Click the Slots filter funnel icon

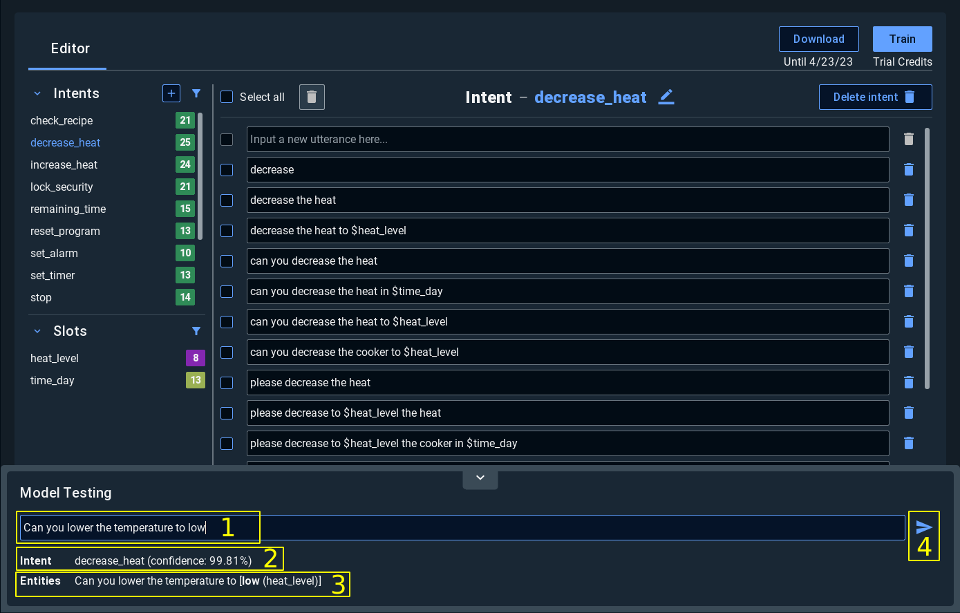(196, 331)
